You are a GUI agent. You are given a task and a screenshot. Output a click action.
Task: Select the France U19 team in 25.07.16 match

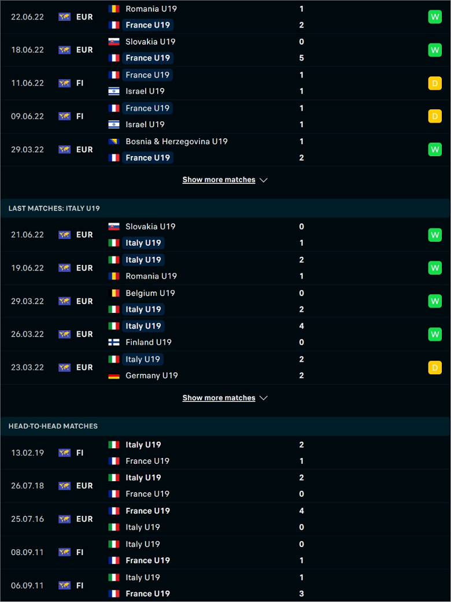[148, 511]
